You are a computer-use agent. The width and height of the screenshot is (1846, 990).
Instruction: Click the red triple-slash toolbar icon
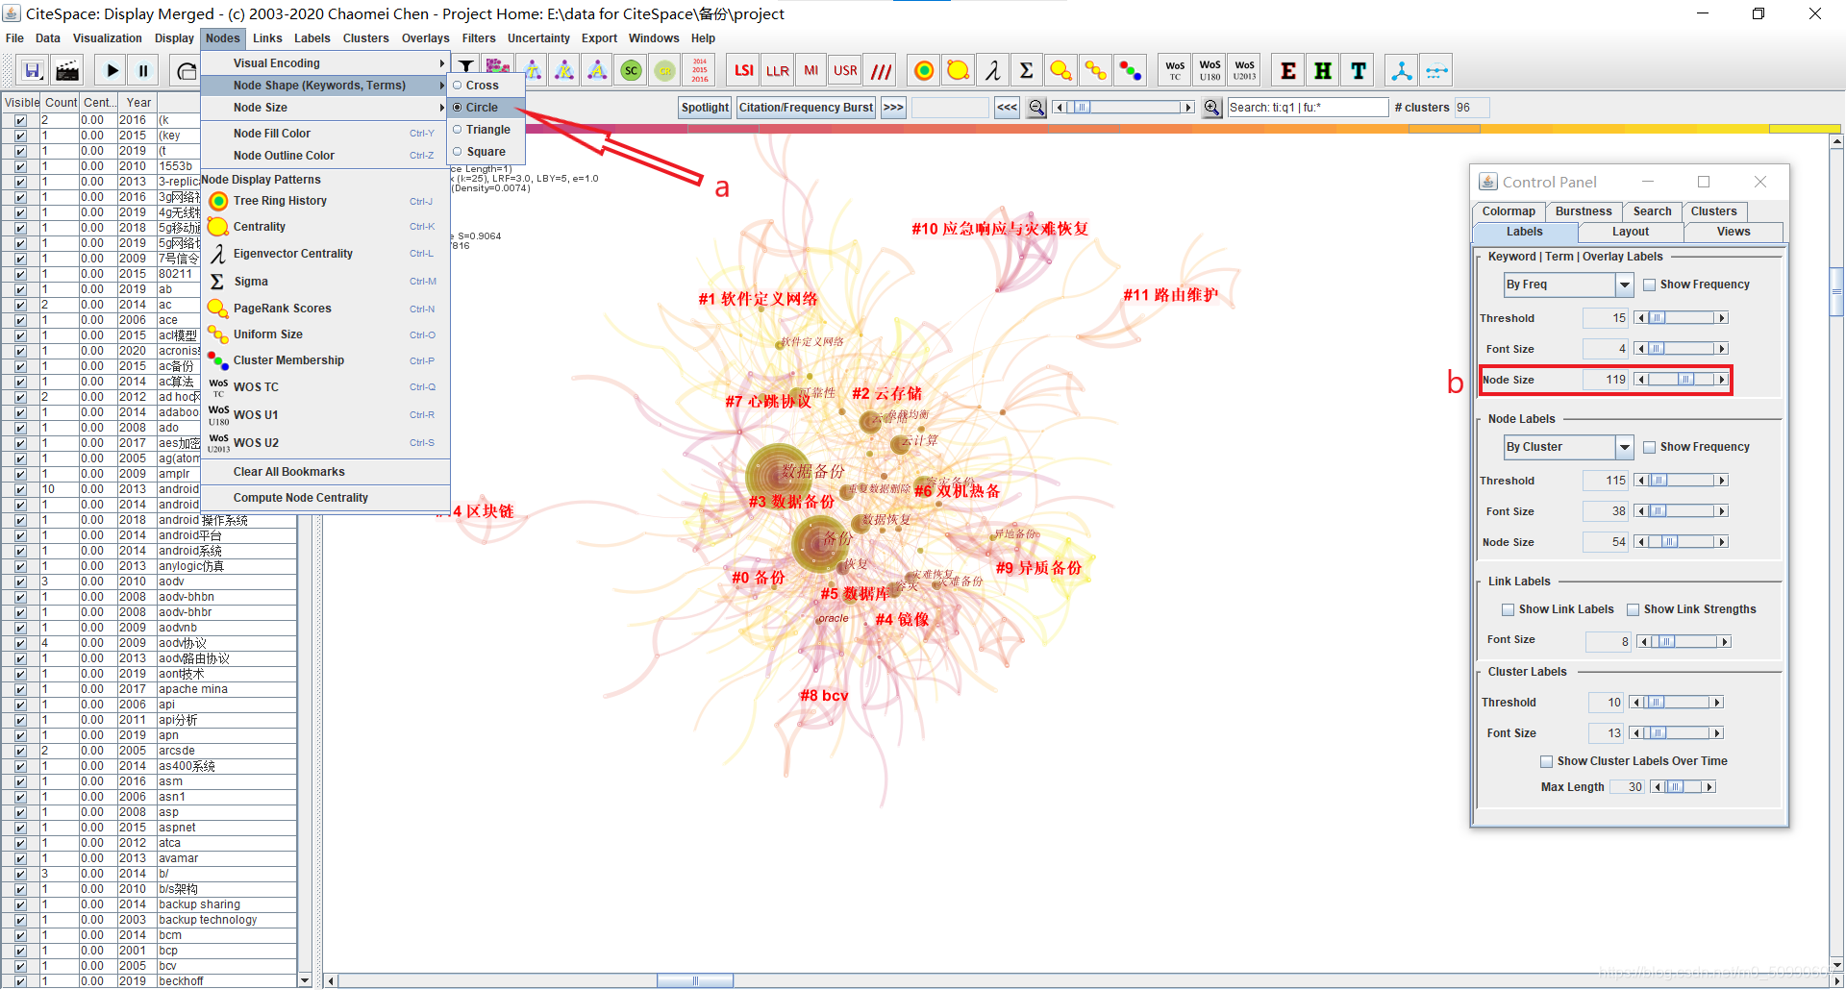point(881,70)
